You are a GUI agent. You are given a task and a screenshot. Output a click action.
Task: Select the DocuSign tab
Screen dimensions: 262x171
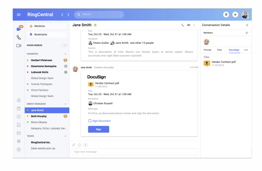(x=234, y=50)
